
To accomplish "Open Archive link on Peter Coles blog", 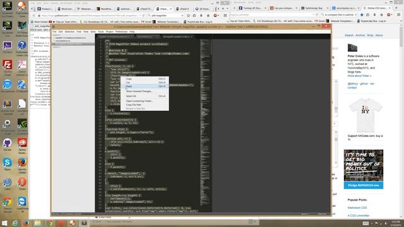I will [x=360, y=35].
